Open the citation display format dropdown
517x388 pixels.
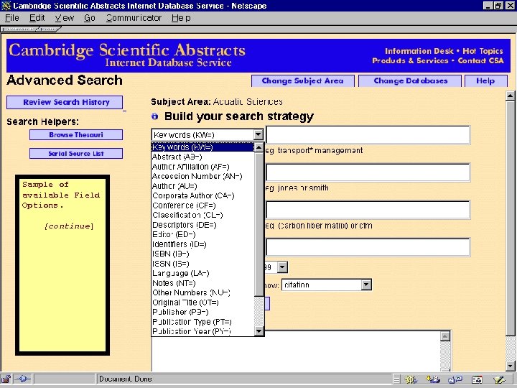click(366, 285)
